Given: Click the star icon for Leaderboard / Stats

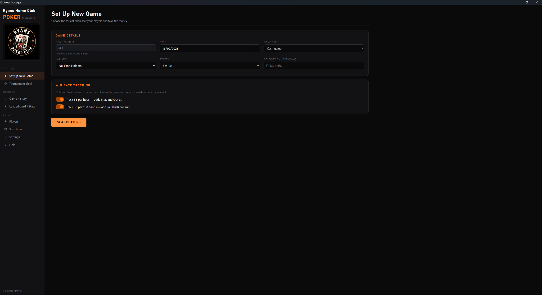Looking at the screenshot, I should 6,106.
